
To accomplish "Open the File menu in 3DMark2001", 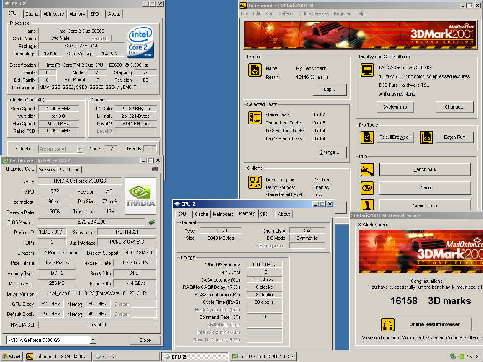I will [x=244, y=13].
